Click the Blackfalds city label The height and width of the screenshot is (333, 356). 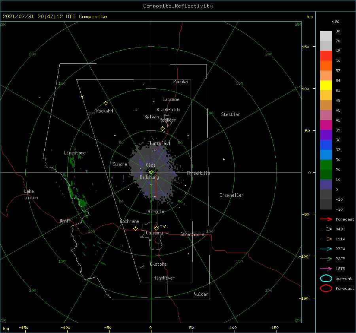coord(168,110)
